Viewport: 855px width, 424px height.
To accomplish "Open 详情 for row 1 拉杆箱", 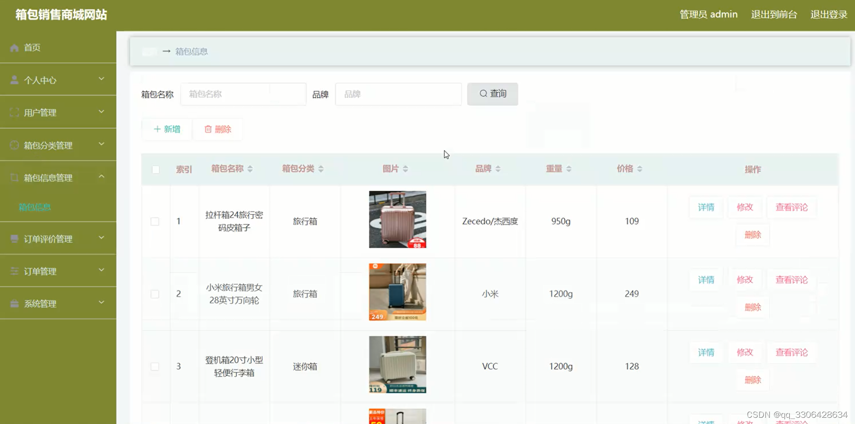I will [x=706, y=207].
